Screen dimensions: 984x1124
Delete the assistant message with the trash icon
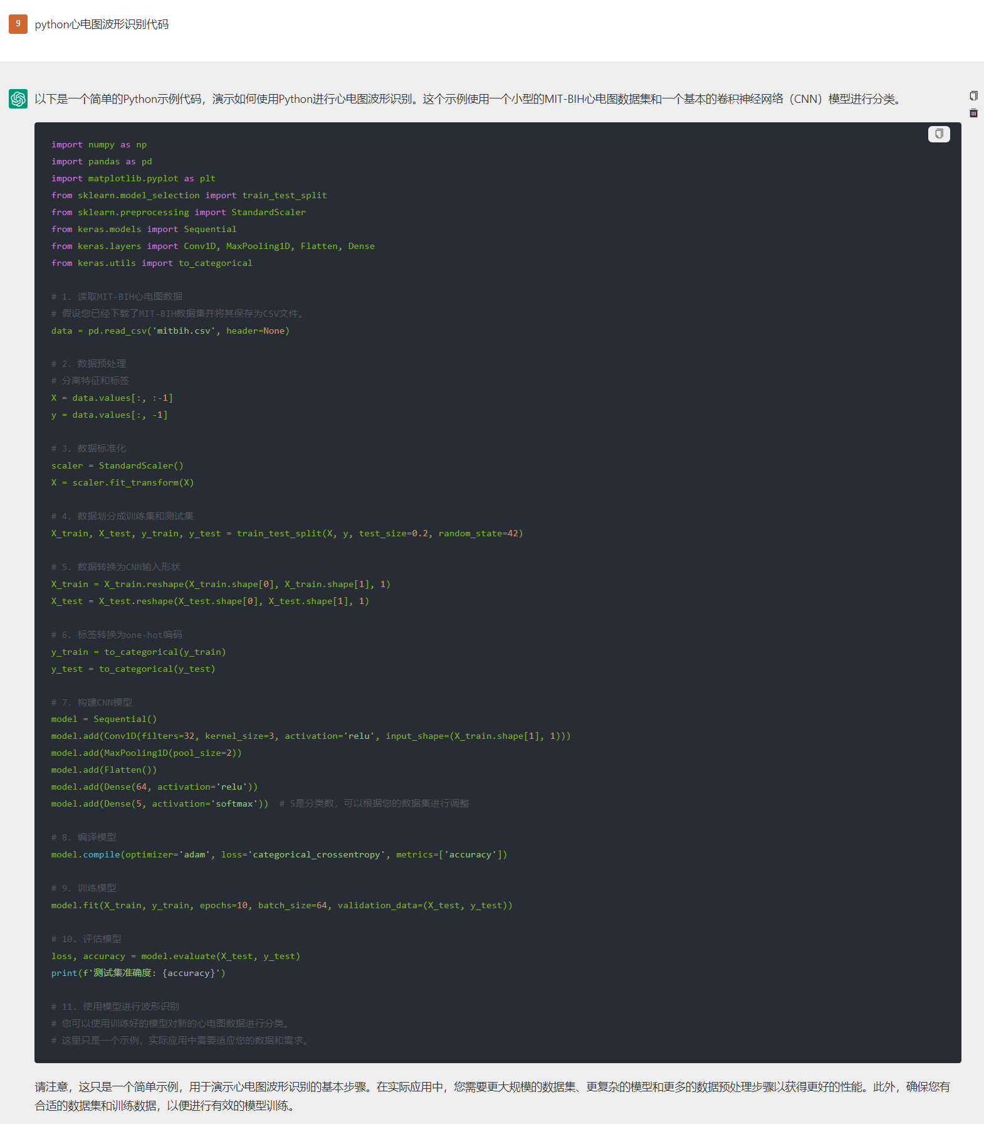tap(973, 114)
